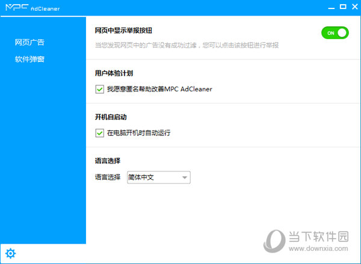The width and height of the screenshot is (361, 264).
Task: Open settings via the gear icon
Action: pos(10,253)
